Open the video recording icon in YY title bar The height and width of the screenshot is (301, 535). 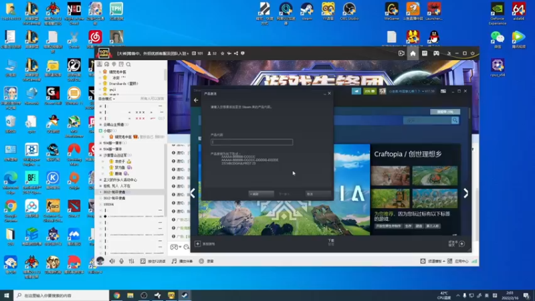click(x=401, y=54)
